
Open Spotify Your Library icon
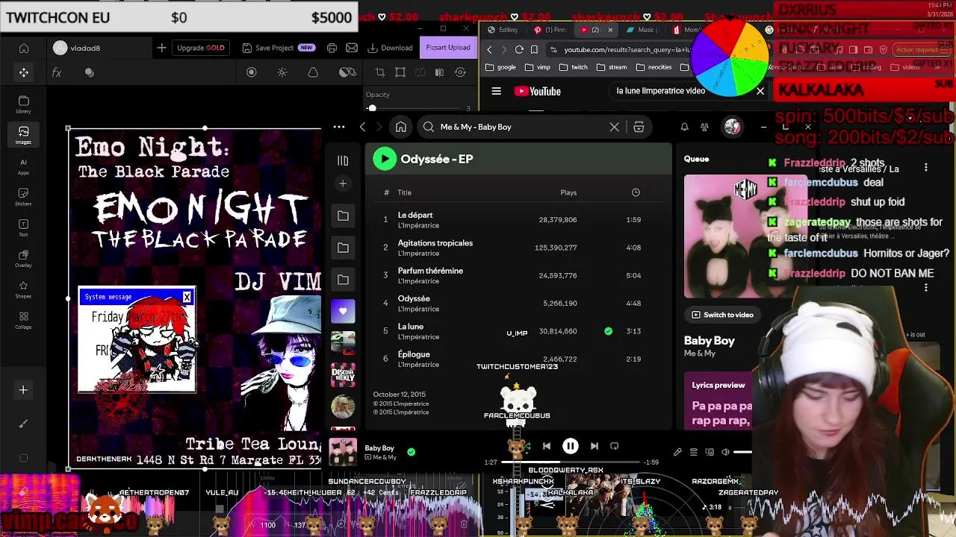pos(343,160)
